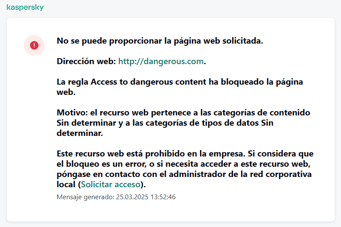Click the red exclamation warning icon
341x227 pixels.
tap(34, 45)
